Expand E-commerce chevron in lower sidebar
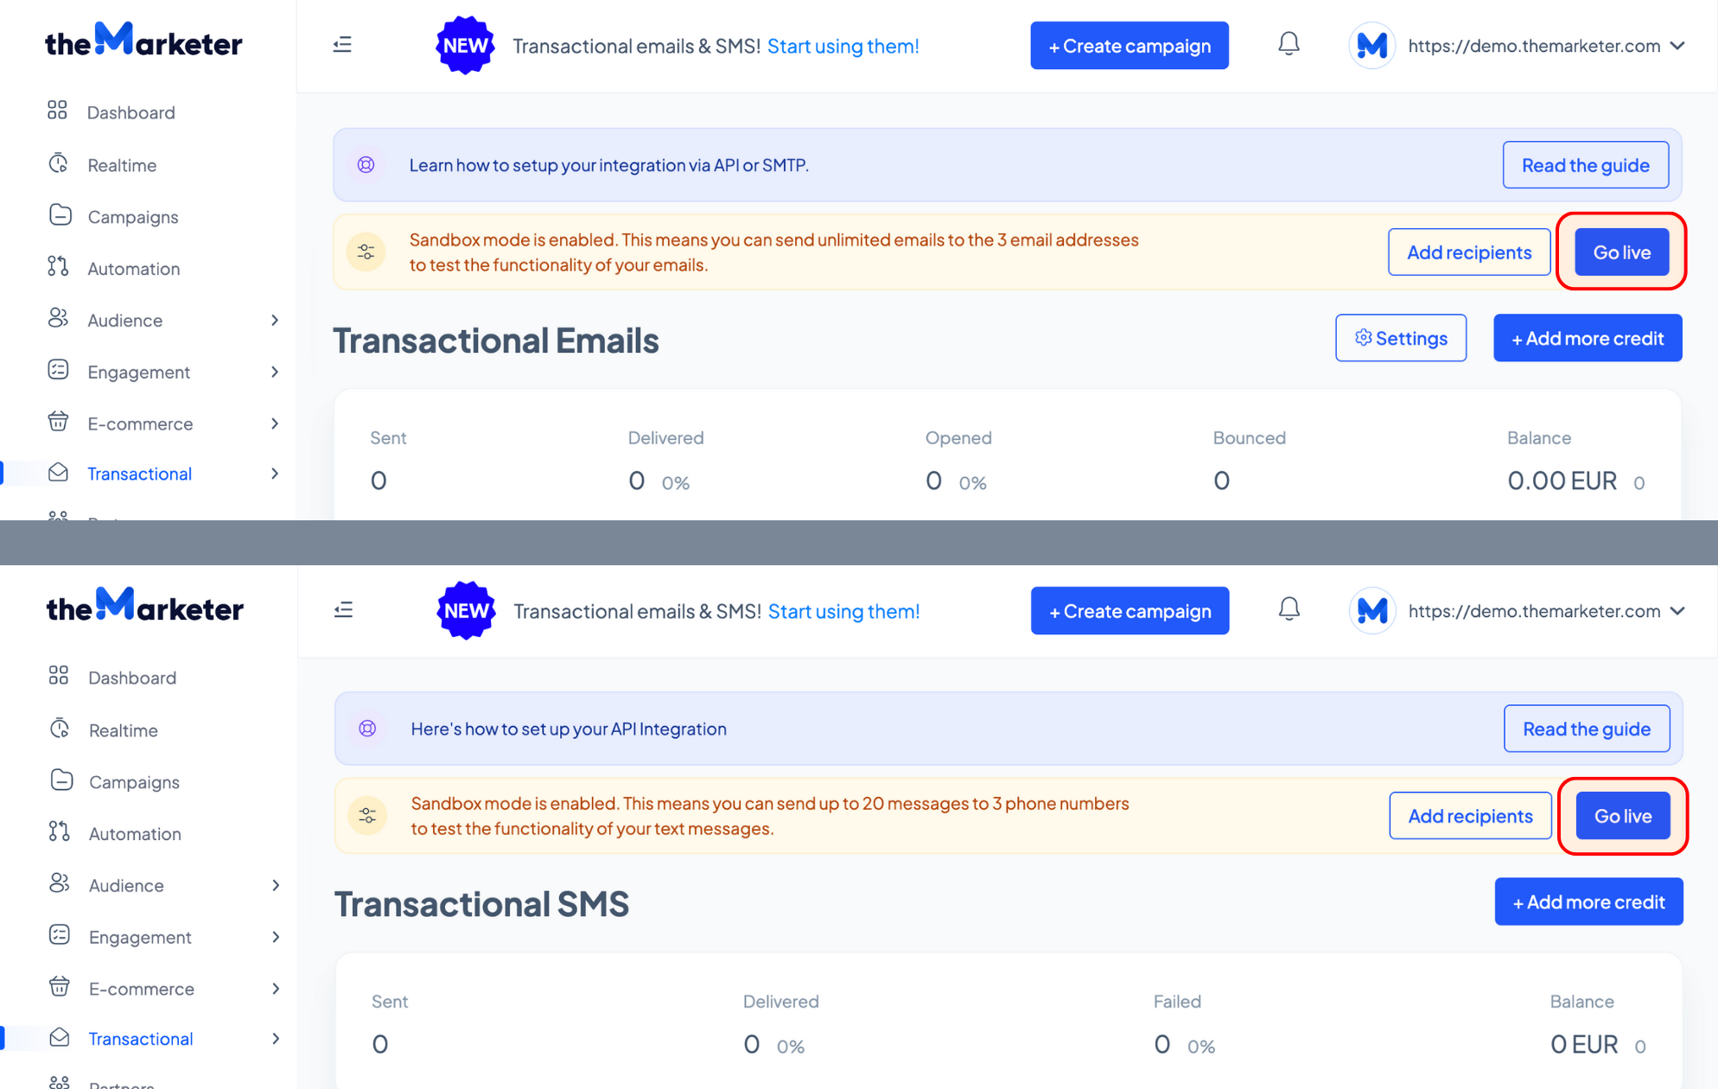This screenshot has height=1089, width=1718. click(276, 989)
